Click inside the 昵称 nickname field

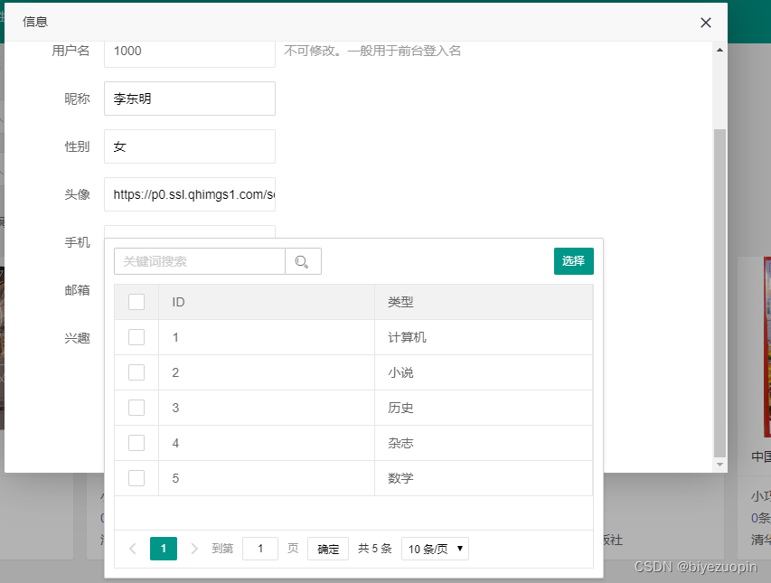click(x=189, y=99)
